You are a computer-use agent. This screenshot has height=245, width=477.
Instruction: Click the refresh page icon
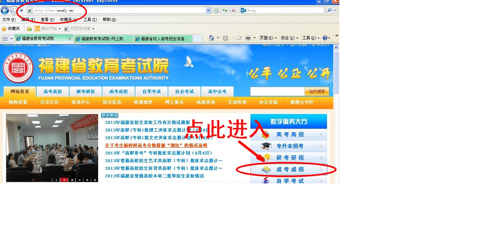225,10
